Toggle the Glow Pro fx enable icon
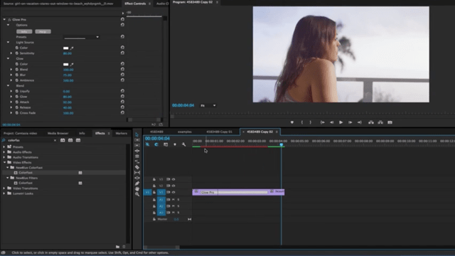The height and width of the screenshot is (256, 455). tap(9, 19)
